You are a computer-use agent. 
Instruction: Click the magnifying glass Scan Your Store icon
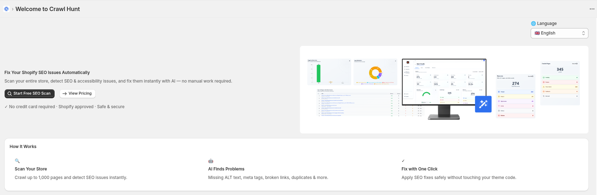coord(17,161)
